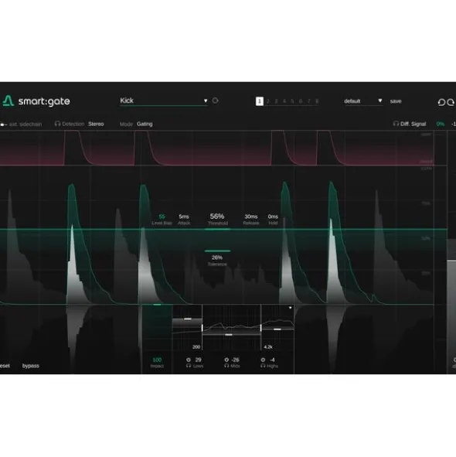
Task: Solo Highs band with headphone icon
Action: point(263,366)
